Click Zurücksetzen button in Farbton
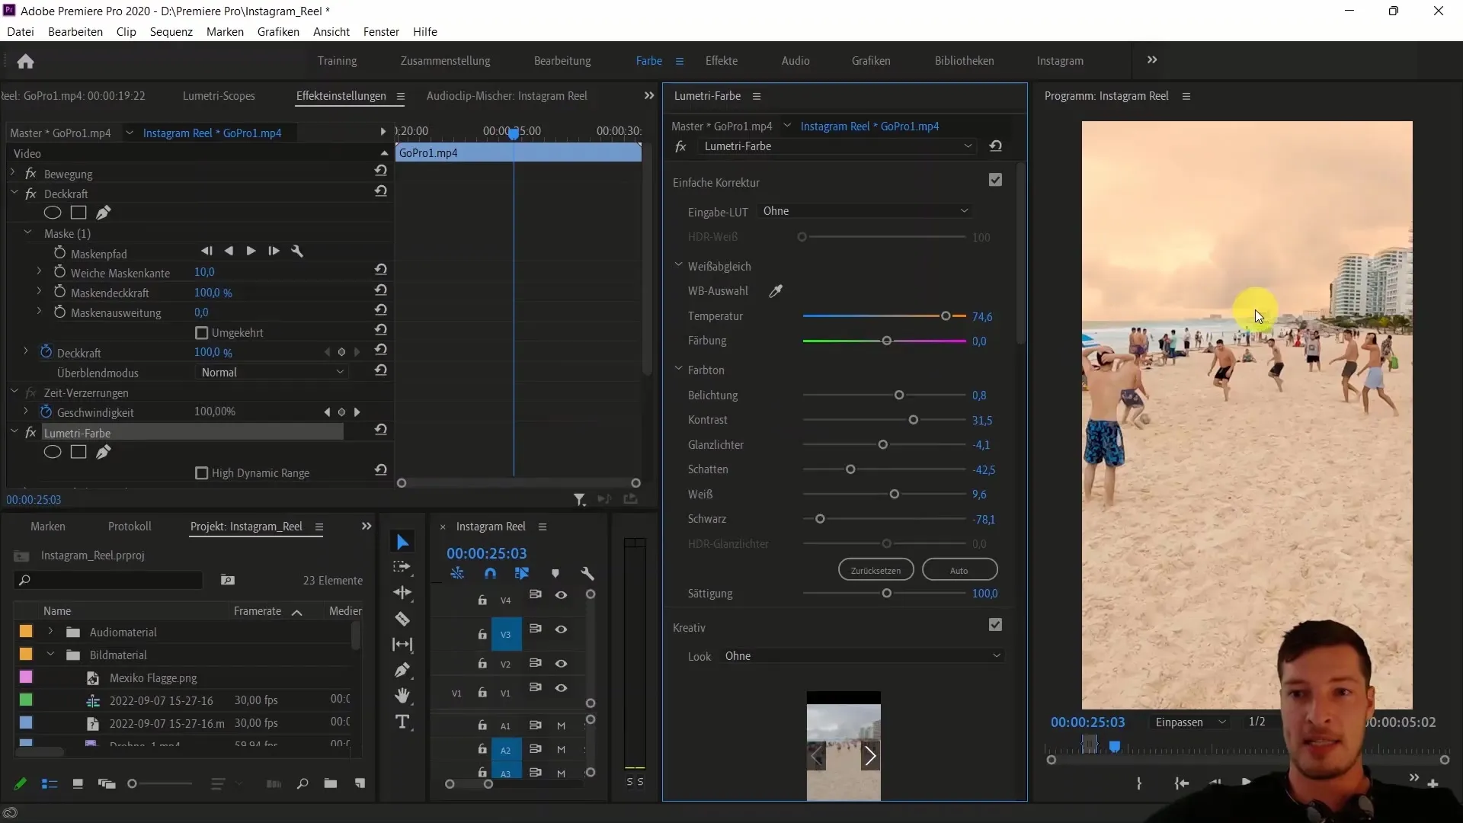Viewport: 1463px width, 823px height. 876,570
